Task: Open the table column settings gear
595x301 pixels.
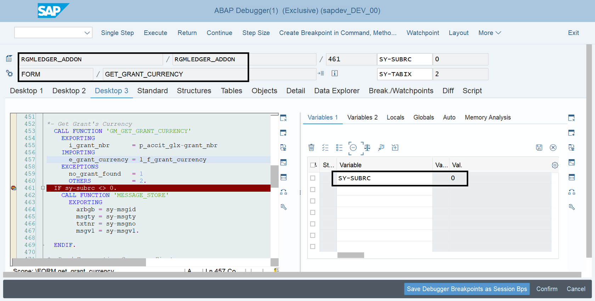Action: [555, 165]
